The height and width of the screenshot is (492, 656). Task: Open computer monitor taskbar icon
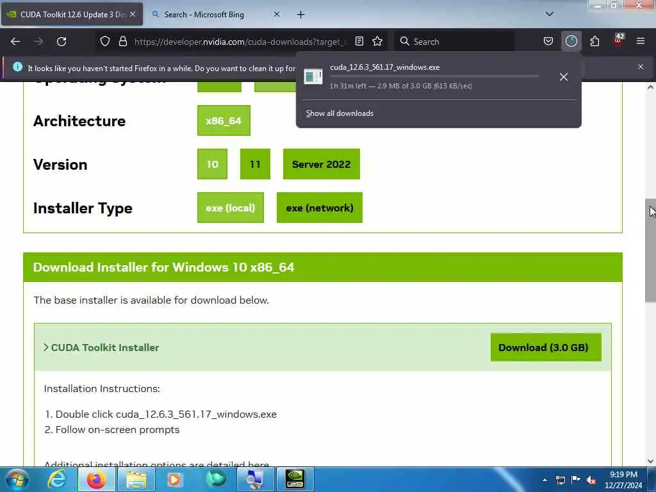pos(255,479)
